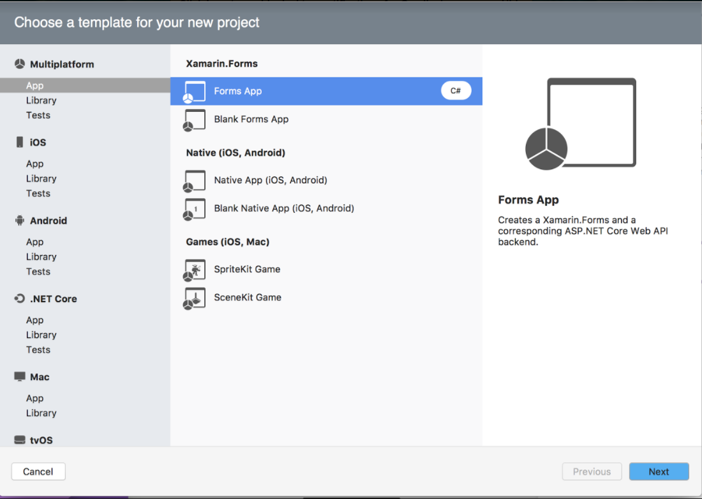
Task: Click the Cancel button
Action: click(x=38, y=472)
